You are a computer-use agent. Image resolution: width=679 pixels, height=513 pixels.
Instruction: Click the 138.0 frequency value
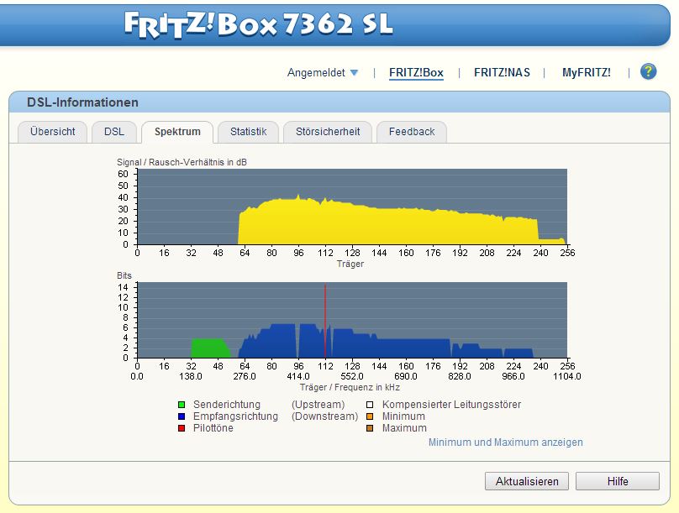click(191, 376)
